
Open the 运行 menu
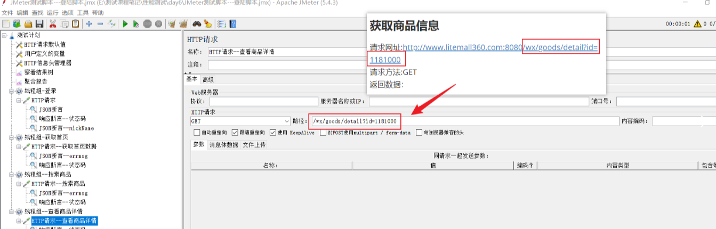(x=52, y=13)
